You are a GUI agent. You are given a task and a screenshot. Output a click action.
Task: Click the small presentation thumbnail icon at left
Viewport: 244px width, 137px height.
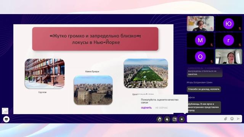pos(5,111)
